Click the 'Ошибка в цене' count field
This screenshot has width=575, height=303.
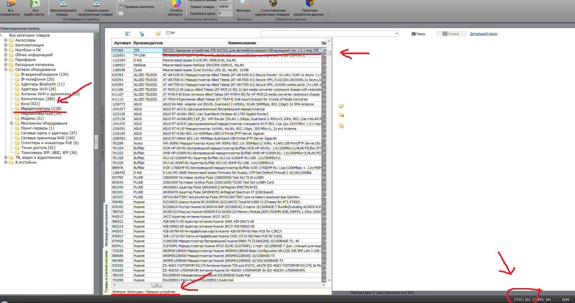pos(225,13)
